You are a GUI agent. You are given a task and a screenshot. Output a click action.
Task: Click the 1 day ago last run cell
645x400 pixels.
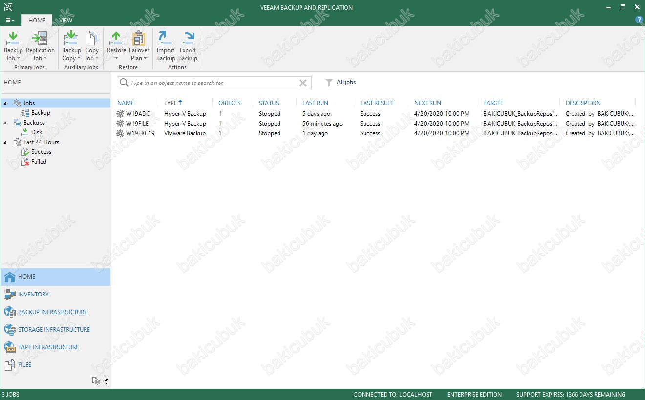point(315,133)
